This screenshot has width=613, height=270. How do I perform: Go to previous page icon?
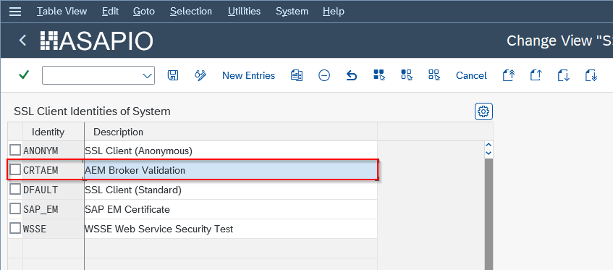pyautogui.click(x=536, y=75)
